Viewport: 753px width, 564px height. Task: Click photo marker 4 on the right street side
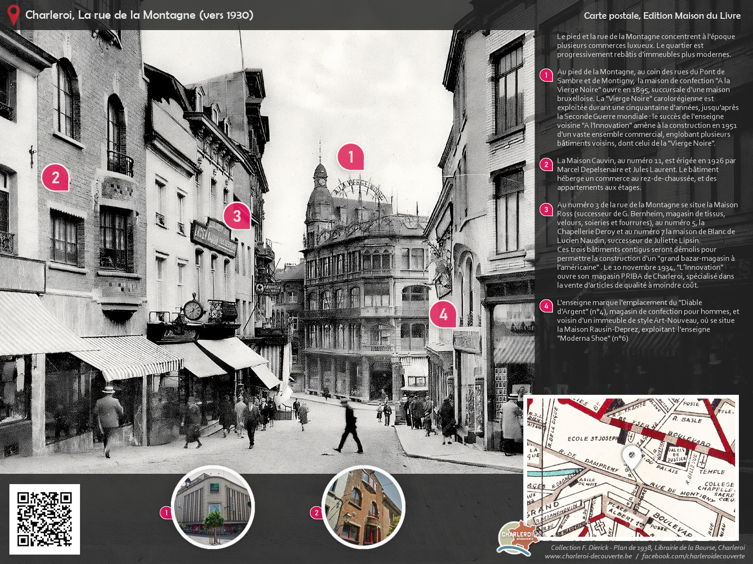coord(443,314)
